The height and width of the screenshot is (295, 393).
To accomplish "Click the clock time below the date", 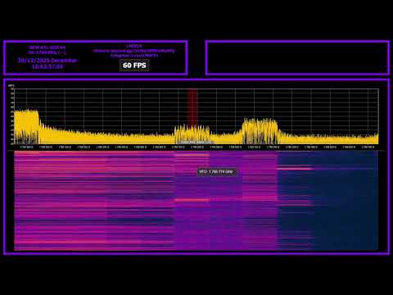I will click(47, 66).
